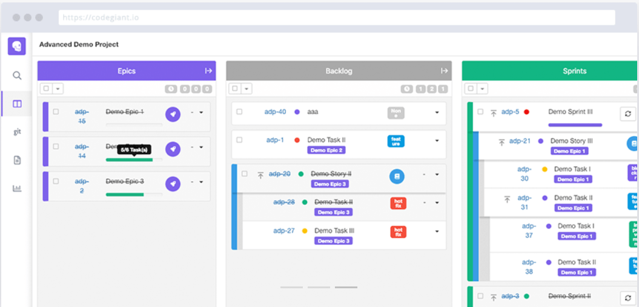Click the refresh icon on Demo Sprint III
Image resolution: width=639 pixels, height=307 pixels.
tap(627, 114)
